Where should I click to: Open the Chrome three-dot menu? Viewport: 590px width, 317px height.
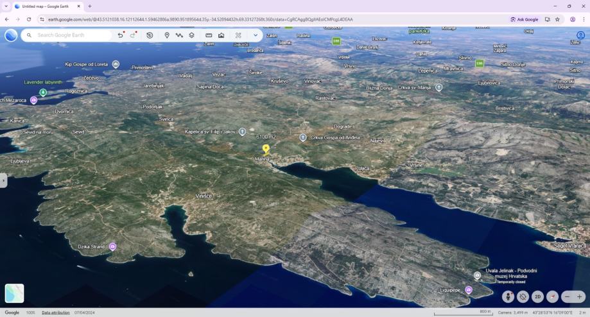[583, 19]
